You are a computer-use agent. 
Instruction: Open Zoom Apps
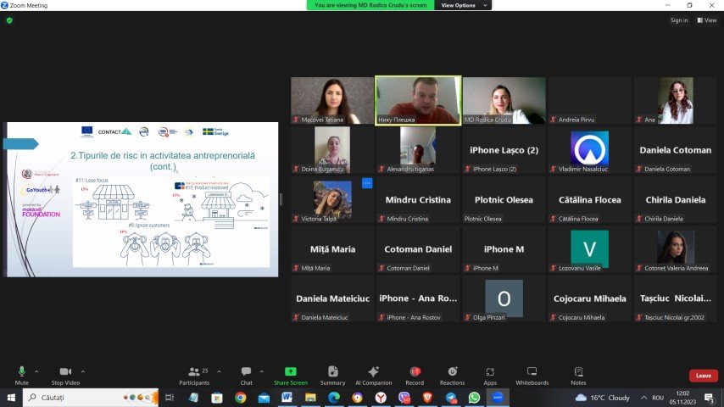coord(490,376)
